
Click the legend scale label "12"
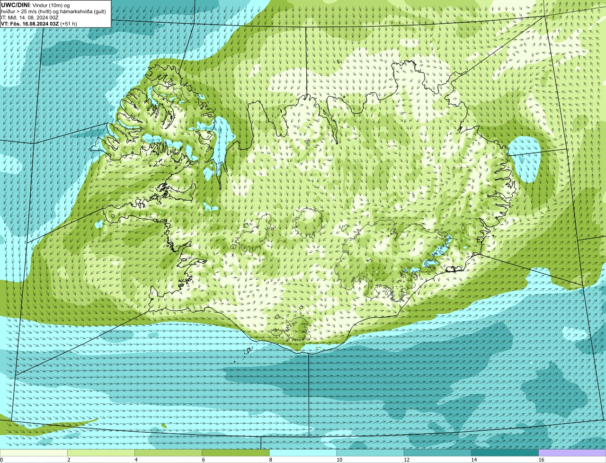pos(407,460)
